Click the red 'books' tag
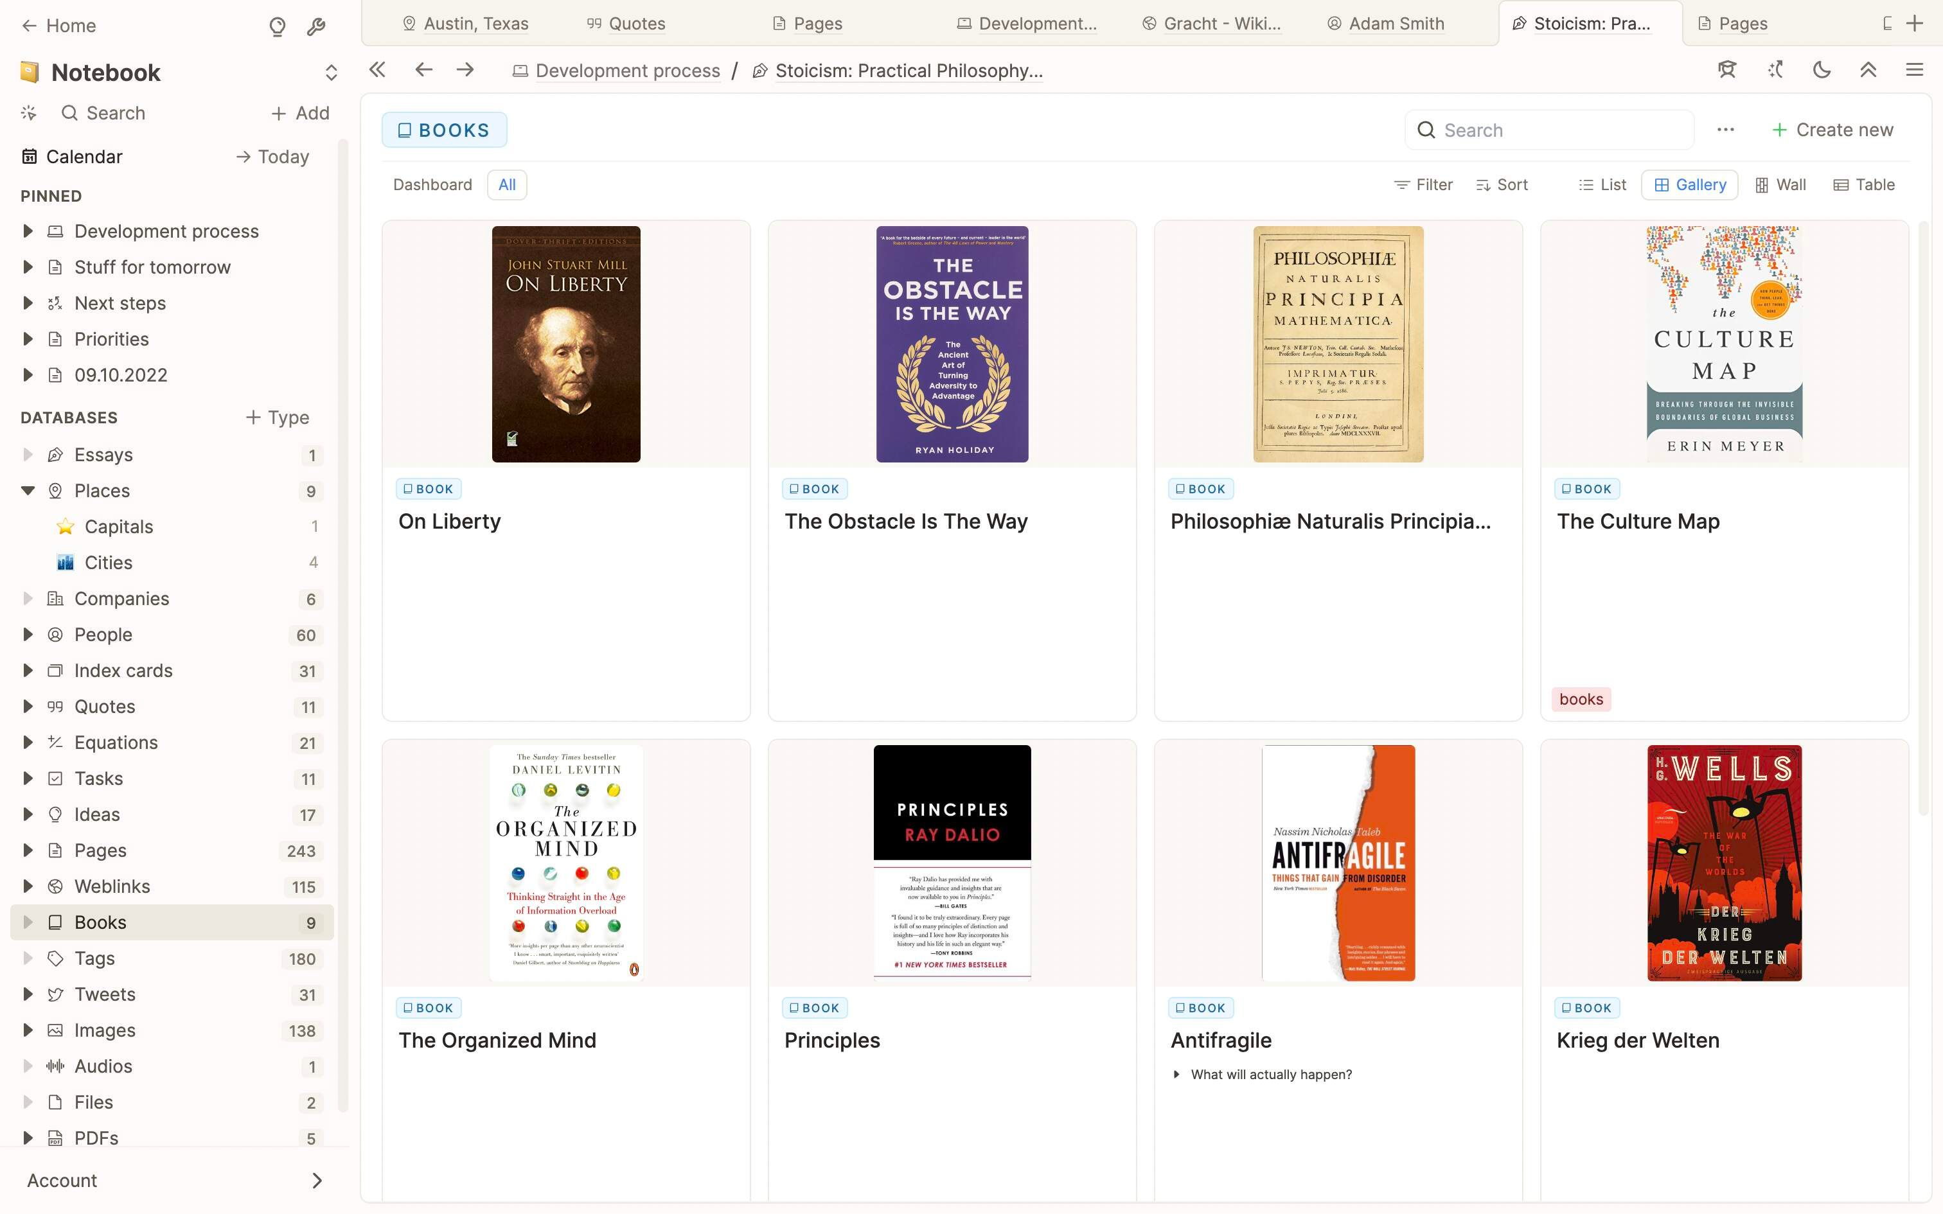This screenshot has width=1943, height=1214. click(x=1580, y=699)
